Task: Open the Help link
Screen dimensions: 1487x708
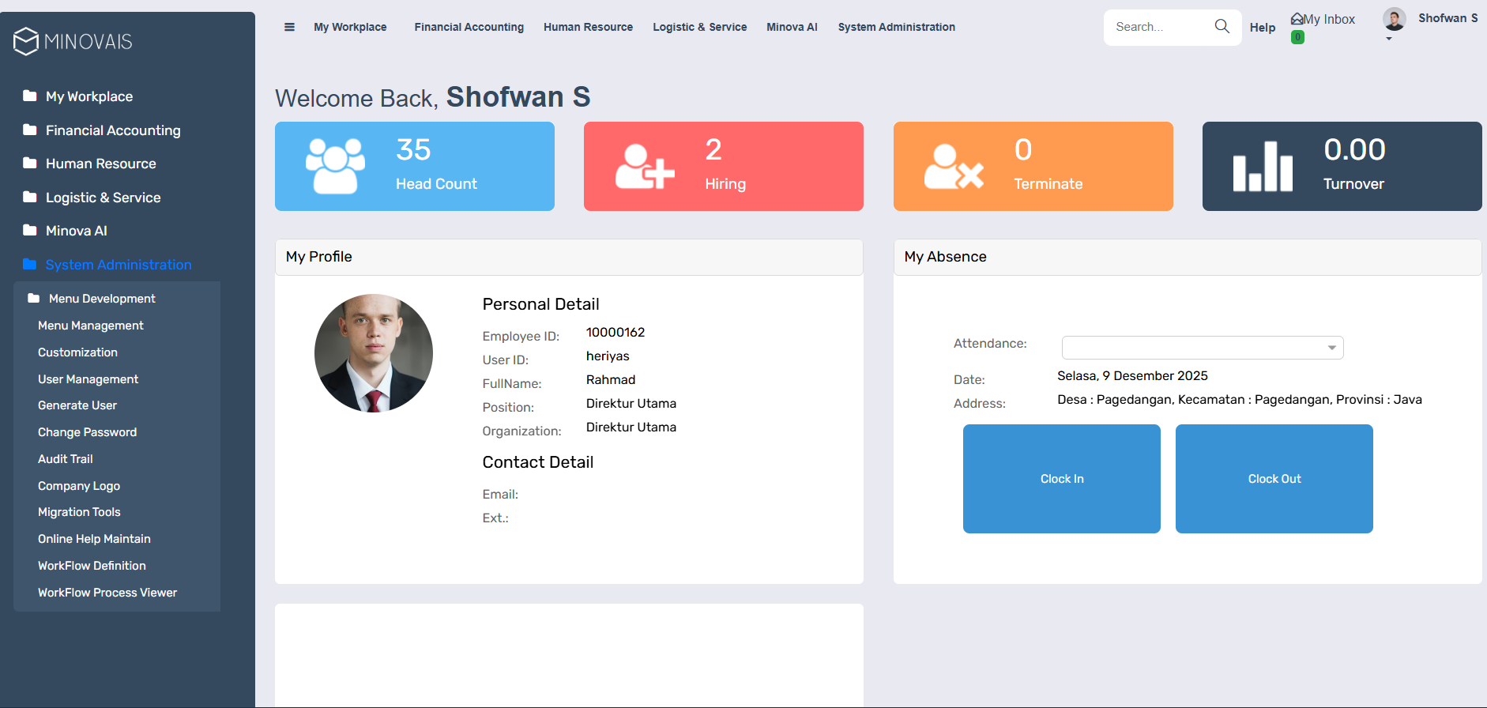Action: [x=1262, y=28]
